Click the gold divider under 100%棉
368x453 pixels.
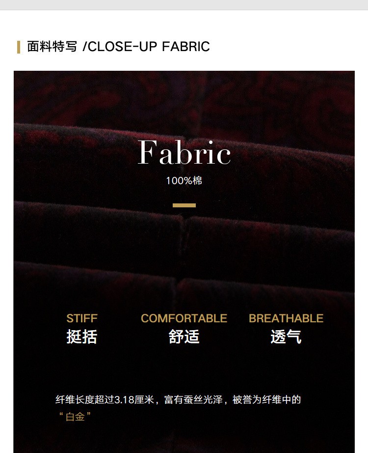pos(184,205)
